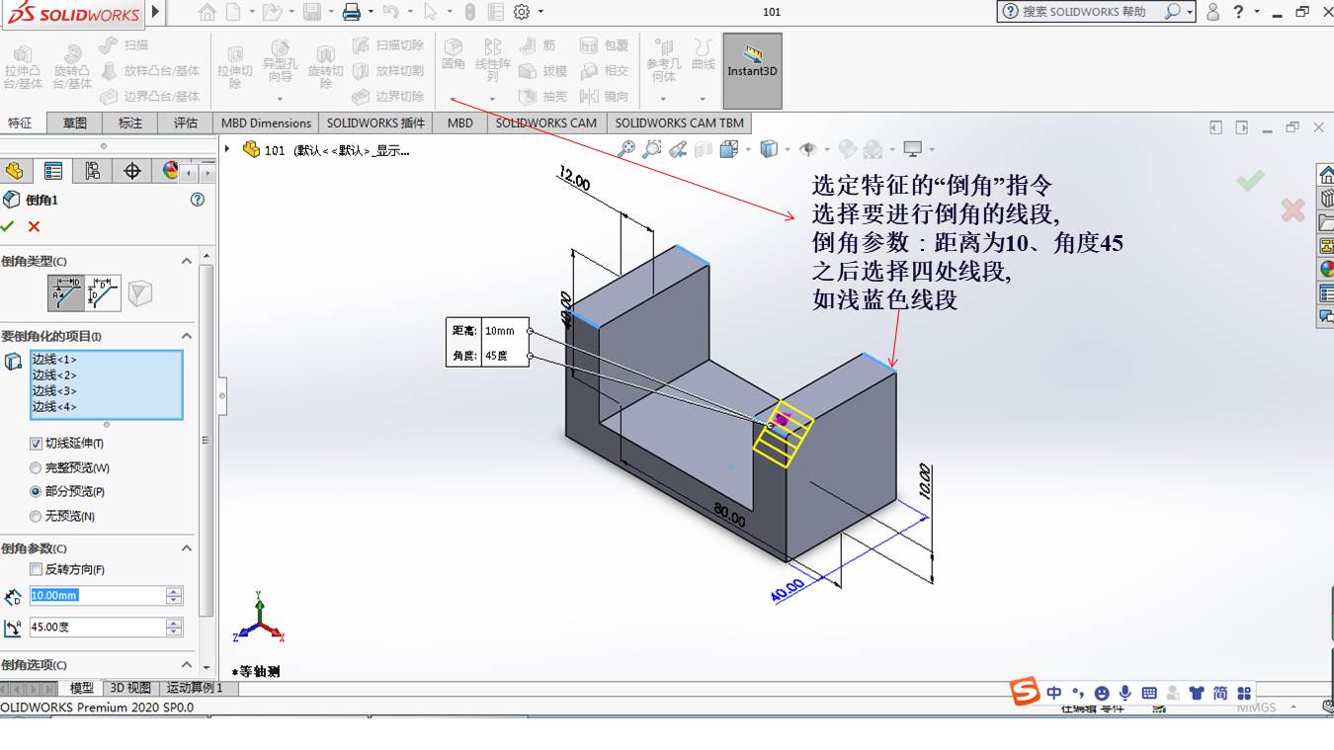
Task: Collapse the 倒角类型 section
Action: (x=186, y=261)
